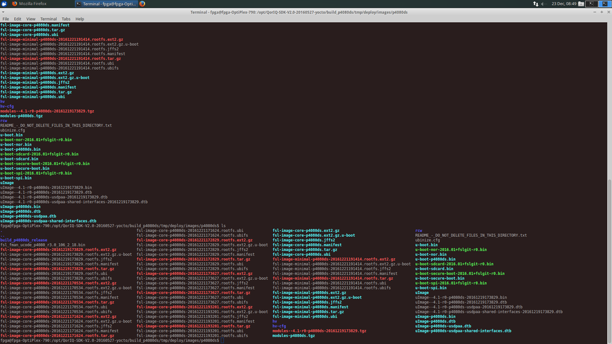
Task: Click the fsl-image-core-p4080ds.ext2.gz symlink
Action: click(306, 231)
